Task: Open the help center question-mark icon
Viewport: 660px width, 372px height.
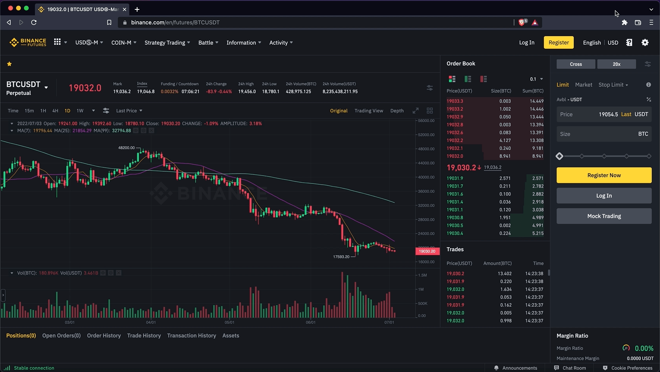Action: point(629,42)
